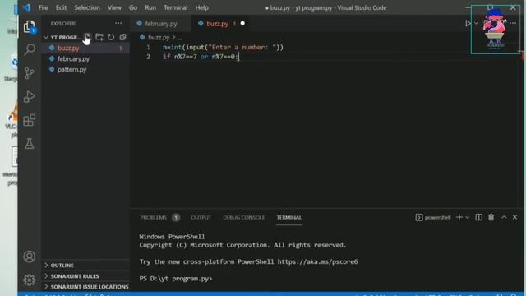Open pattern.py in the Explorer tree

point(72,69)
